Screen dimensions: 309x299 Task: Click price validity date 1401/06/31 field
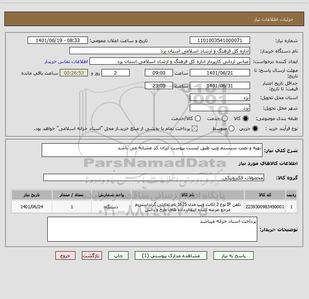(220, 85)
